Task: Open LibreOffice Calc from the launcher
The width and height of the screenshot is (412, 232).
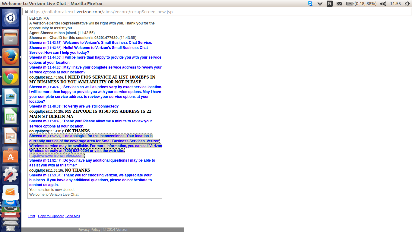Action: (x=11, y=116)
